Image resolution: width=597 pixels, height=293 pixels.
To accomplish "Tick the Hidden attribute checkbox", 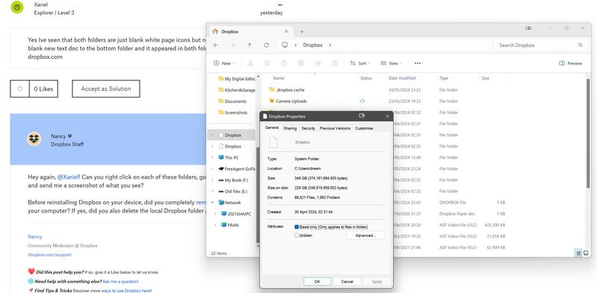I will pyautogui.click(x=297, y=236).
